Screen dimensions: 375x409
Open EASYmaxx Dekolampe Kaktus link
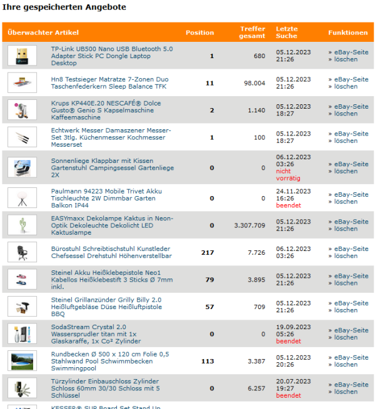click(x=112, y=225)
